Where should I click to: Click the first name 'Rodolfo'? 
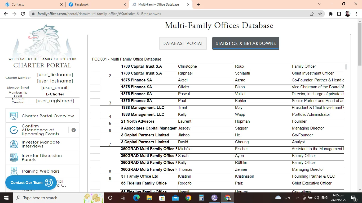pyautogui.click(x=185, y=183)
